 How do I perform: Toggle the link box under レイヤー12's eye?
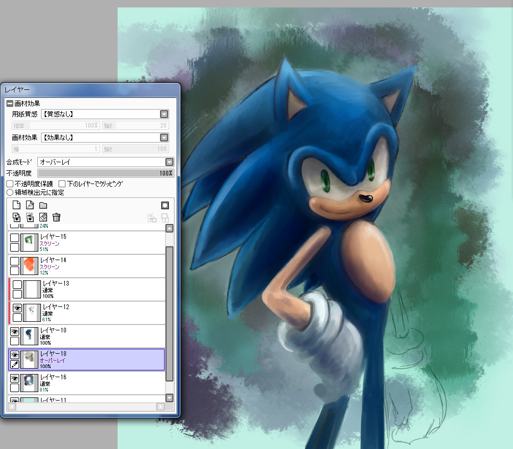(x=17, y=318)
